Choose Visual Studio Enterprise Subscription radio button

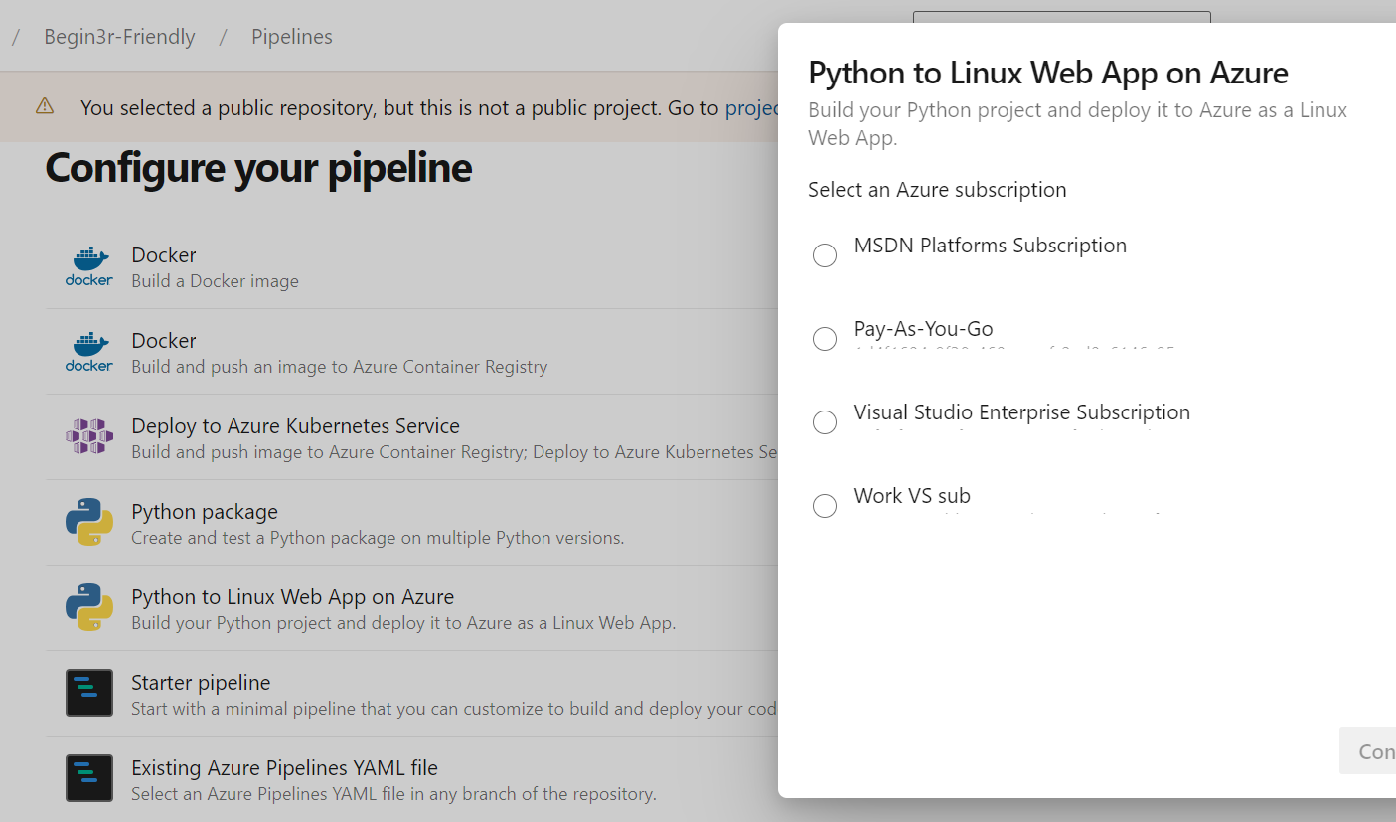coord(825,422)
